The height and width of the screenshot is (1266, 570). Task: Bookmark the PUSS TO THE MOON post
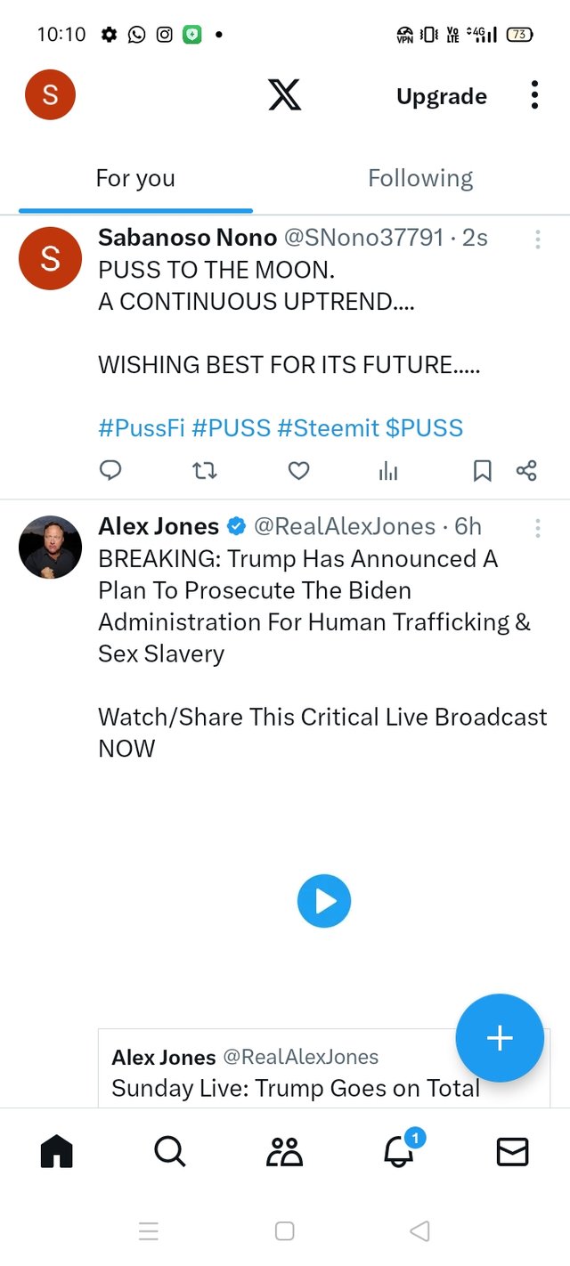point(482,470)
